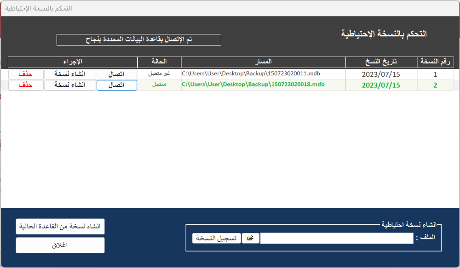This screenshot has height=268, width=460.
Task: Click تسجيل النسخة button
Action: pyautogui.click(x=217, y=238)
